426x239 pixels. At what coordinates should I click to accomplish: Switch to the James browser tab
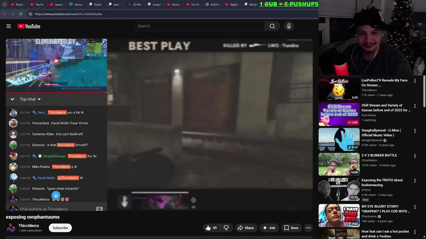(56, 5)
